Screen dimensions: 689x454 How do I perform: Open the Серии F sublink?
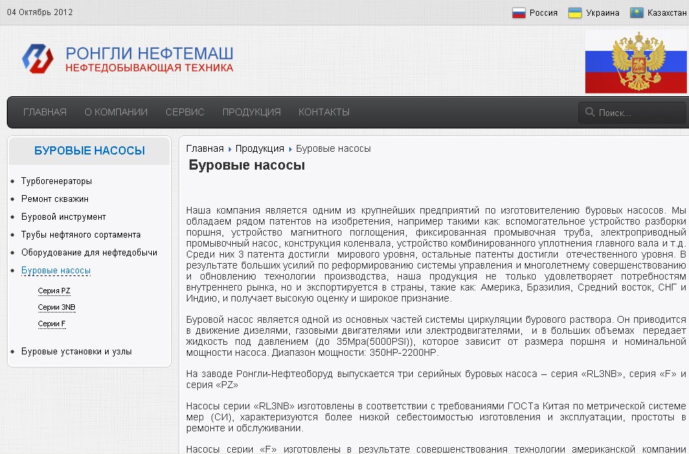(x=52, y=324)
